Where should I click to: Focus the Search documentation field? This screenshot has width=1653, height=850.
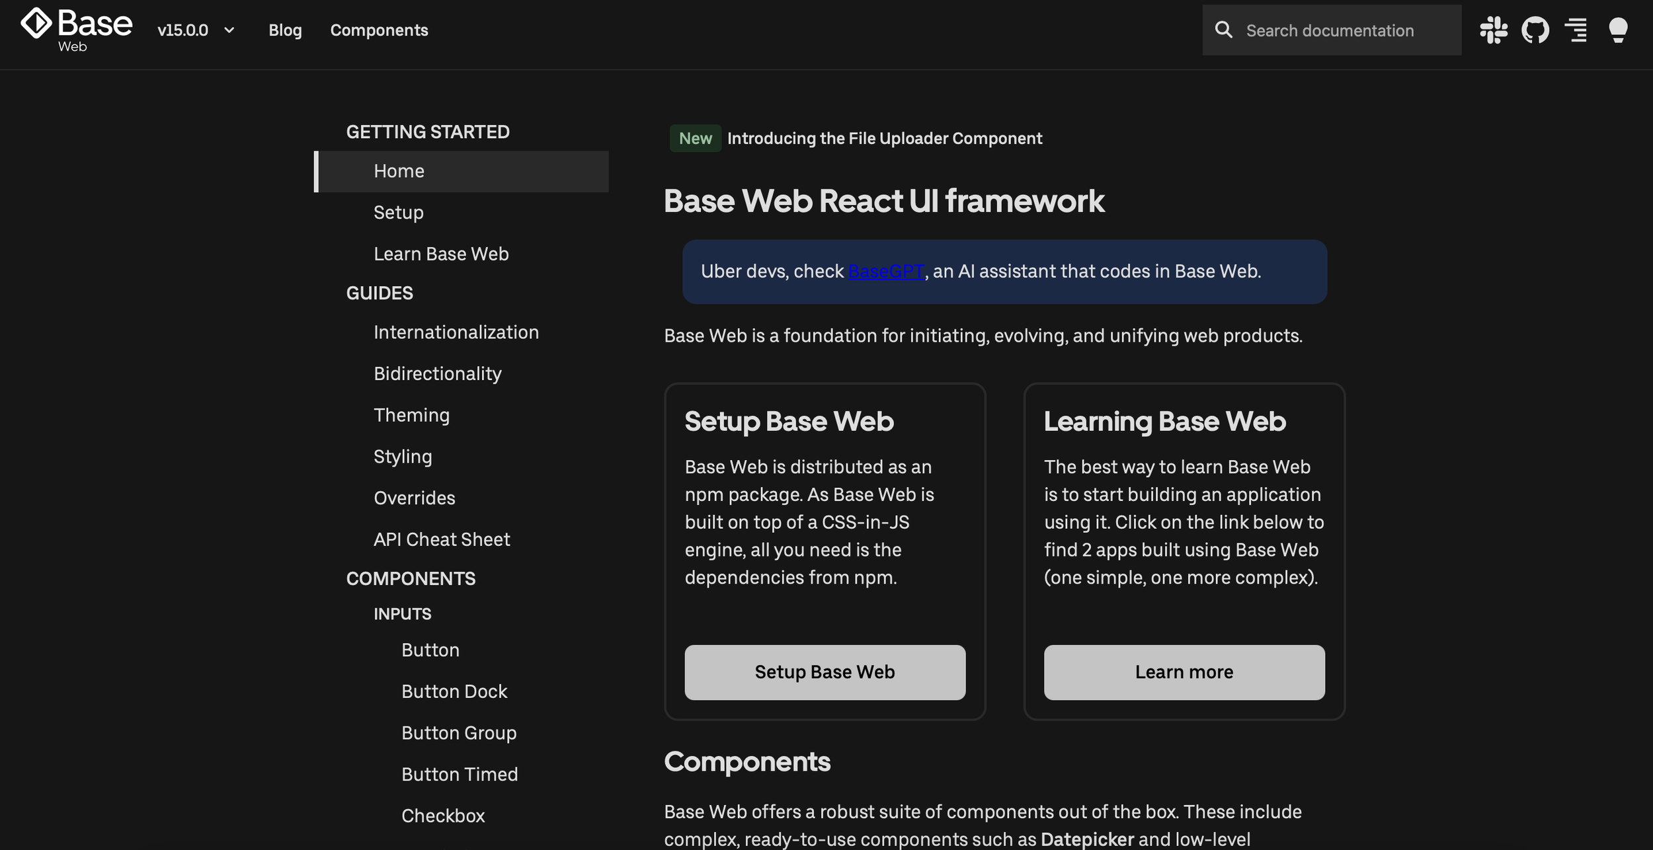click(1332, 30)
